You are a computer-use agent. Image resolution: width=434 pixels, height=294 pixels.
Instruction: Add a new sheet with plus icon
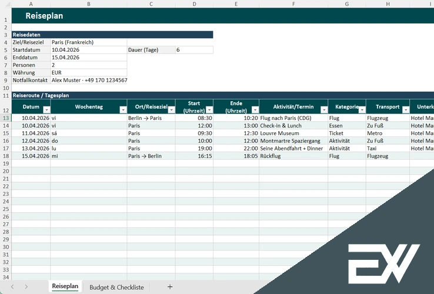click(170, 287)
